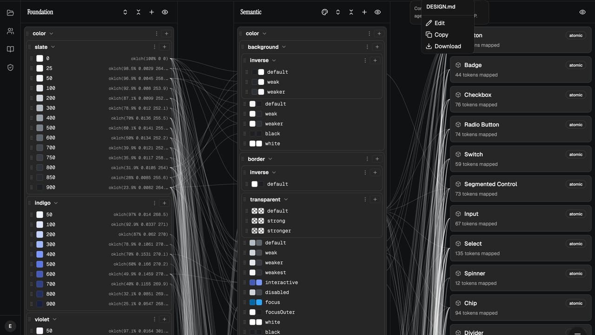
Task: Click atomic tag on Chip card
Action: click(x=576, y=303)
